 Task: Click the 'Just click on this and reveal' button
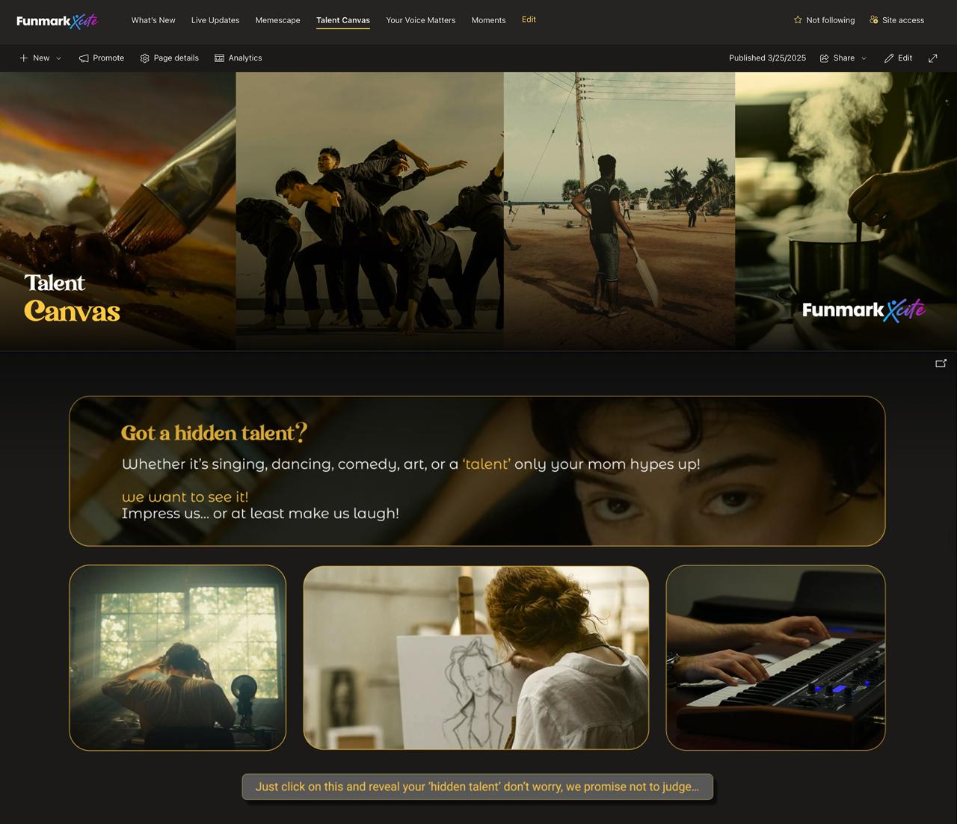point(478,787)
